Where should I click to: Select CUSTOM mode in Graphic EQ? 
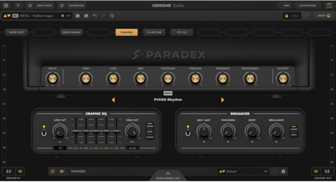[x=150, y=137]
